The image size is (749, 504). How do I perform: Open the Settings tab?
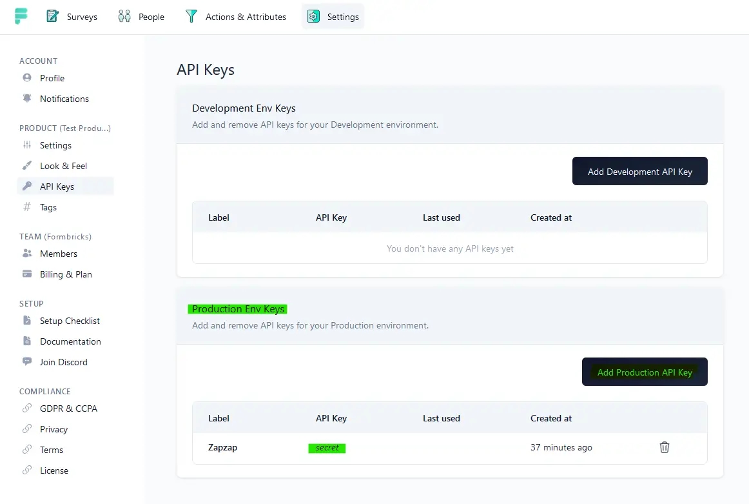(333, 17)
